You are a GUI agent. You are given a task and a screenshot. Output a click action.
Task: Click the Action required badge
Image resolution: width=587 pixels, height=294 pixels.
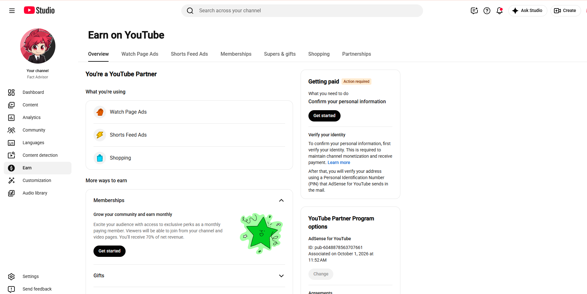[x=356, y=82]
